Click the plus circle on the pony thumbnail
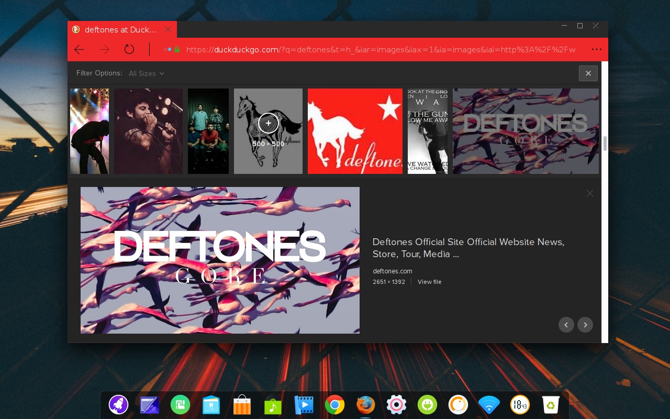Image resolution: width=670 pixels, height=419 pixels. 269,123
